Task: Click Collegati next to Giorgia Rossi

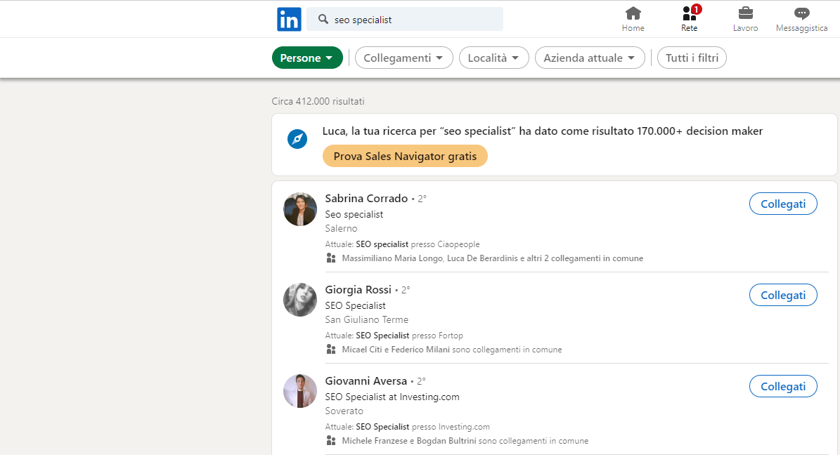Action: point(783,295)
